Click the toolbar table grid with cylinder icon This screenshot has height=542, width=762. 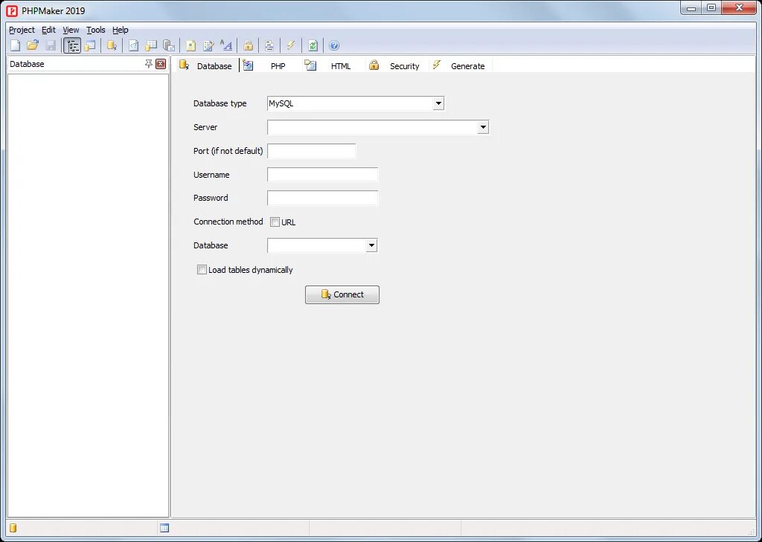click(x=151, y=45)
